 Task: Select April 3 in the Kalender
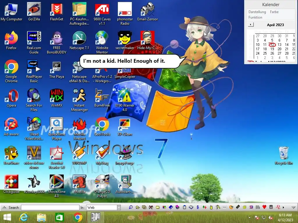258,40
